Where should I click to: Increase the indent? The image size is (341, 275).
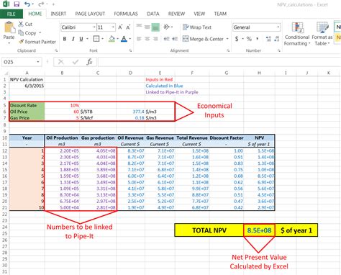[175, 39]
